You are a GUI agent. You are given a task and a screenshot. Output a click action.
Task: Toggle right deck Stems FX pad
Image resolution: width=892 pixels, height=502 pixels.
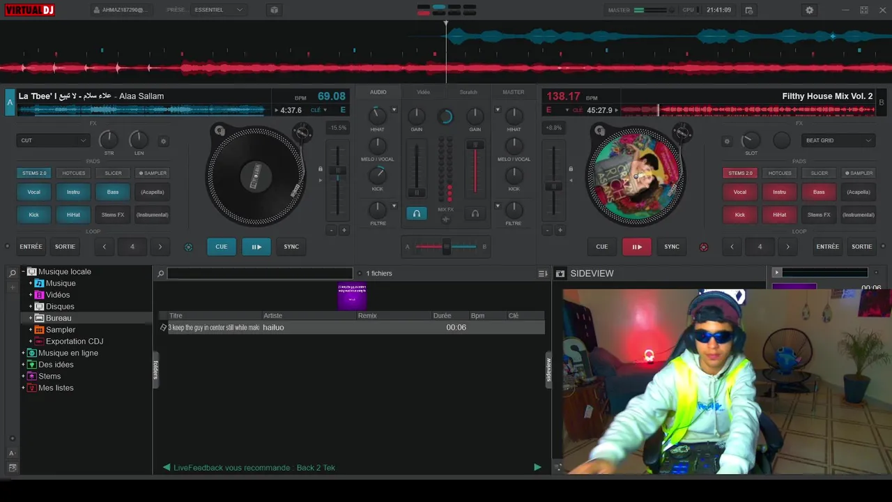point(819,215)
